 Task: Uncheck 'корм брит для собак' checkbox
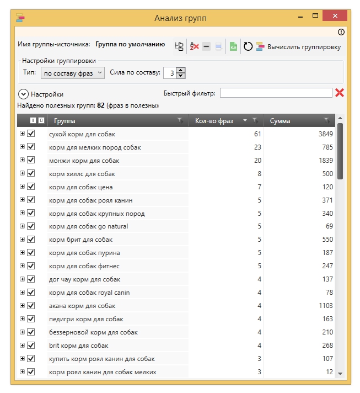31,240
